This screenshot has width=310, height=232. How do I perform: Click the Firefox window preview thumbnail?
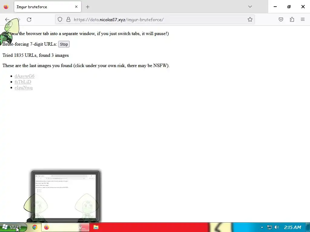(x=65, y=196)
